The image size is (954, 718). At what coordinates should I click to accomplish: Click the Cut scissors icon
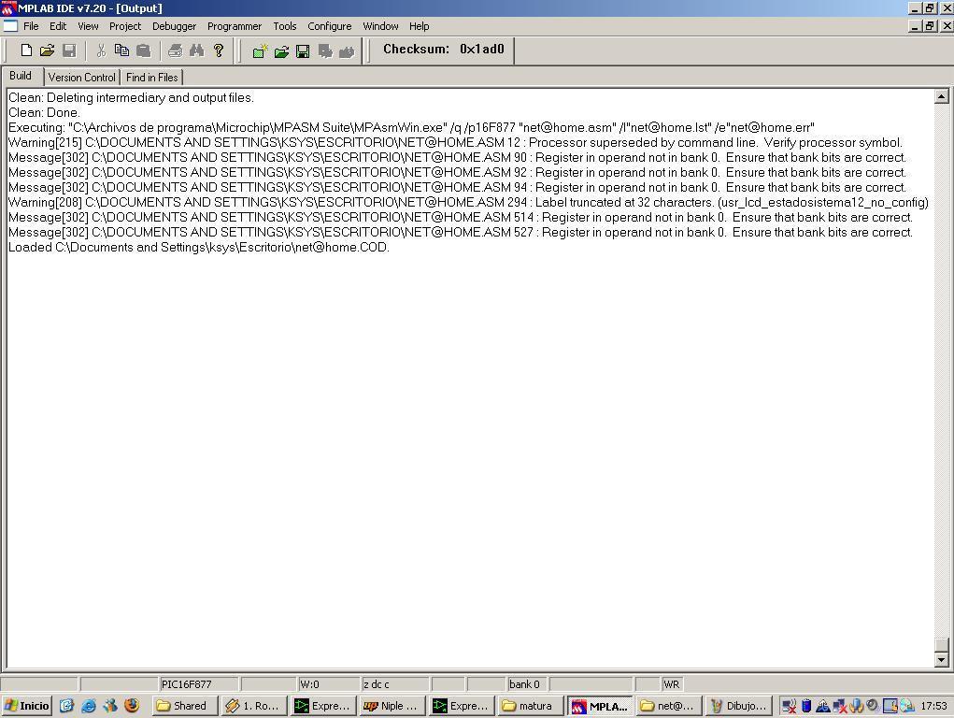(101, 50)
